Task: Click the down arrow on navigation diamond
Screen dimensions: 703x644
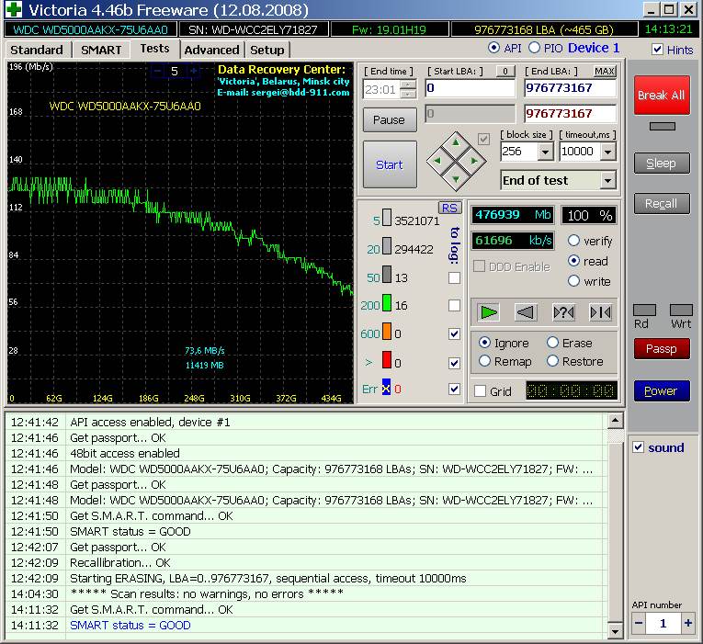Action: click(x=456, y=179)
